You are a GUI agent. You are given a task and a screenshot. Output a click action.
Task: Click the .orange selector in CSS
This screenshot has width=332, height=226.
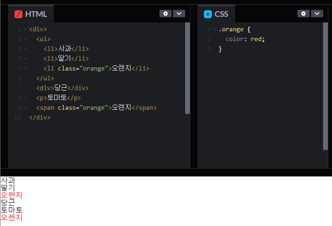(x=231, y=29)
